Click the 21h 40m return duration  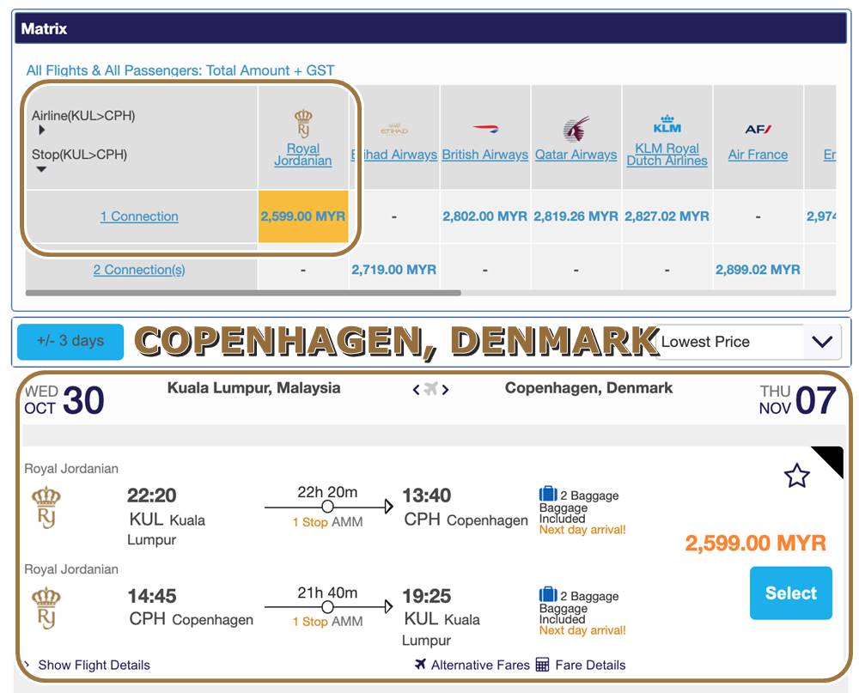coord(327,593)
